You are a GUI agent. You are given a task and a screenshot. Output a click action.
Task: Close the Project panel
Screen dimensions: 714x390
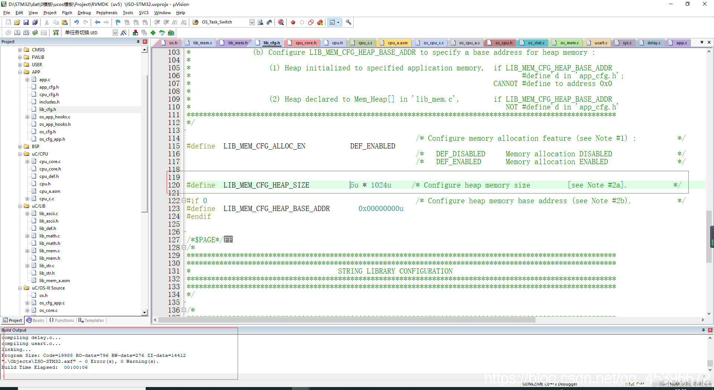coord(145,42)
